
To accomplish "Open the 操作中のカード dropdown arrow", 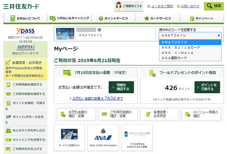I will point(219,36).
